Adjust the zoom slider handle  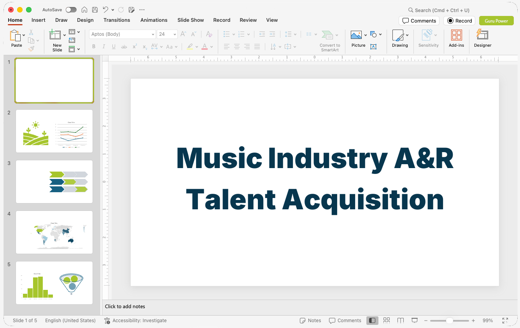tap(449, 321)
